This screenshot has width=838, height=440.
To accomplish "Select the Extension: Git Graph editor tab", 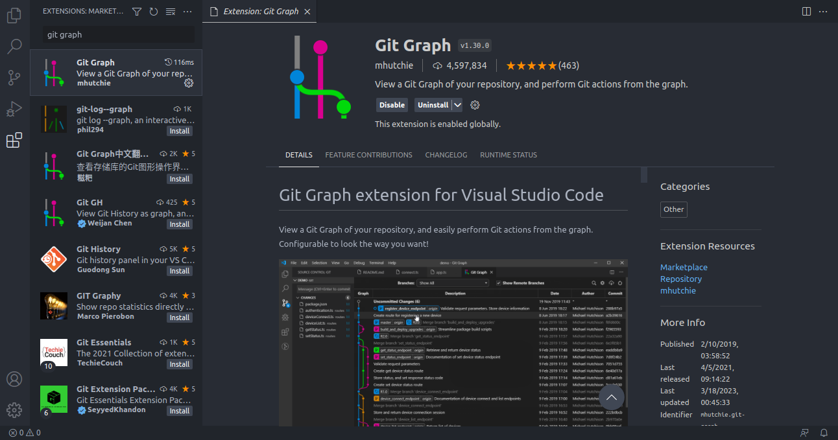I will 261,12.
